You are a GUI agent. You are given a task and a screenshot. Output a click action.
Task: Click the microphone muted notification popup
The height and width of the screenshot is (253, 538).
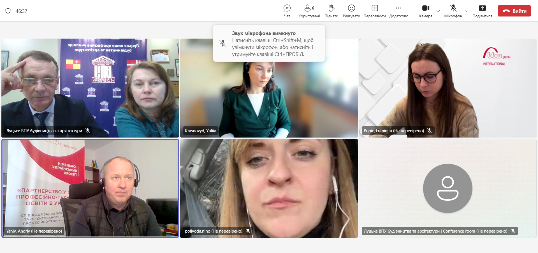click(x=269, y=44)
